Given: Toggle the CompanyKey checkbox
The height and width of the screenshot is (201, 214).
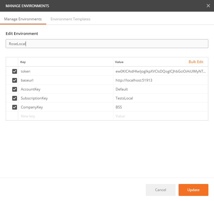Looking at the screenshot, I should coord(15,107).
